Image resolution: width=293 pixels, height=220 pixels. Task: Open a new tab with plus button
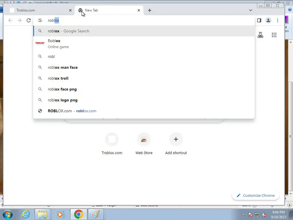[x=149, y=10]
